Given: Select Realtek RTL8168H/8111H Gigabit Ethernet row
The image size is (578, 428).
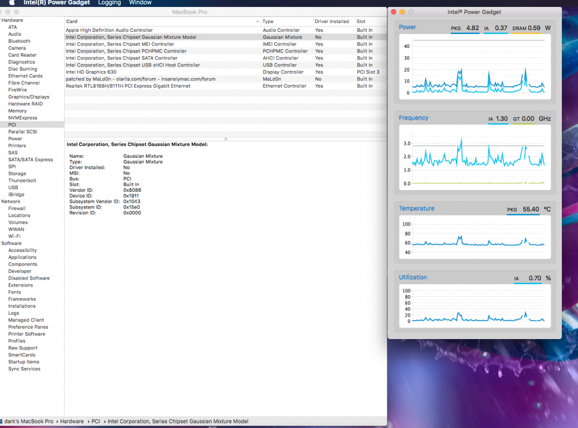Looking at the screenshot, I should pos(225,86).
